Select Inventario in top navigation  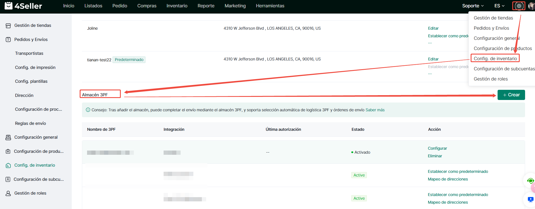point(177,6)
